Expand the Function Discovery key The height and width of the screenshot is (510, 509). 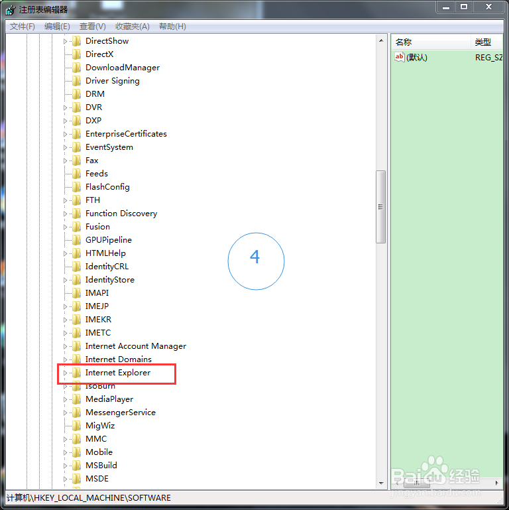click(65, 214)
